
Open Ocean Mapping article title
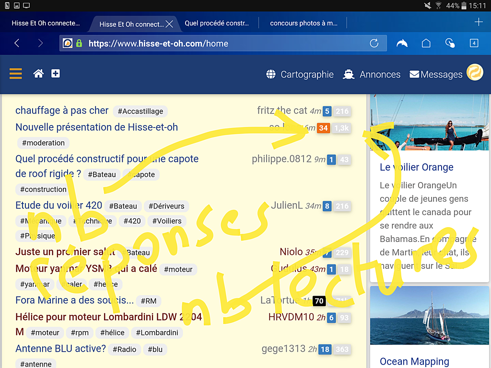pyautogui.click(x=414, y=361)
